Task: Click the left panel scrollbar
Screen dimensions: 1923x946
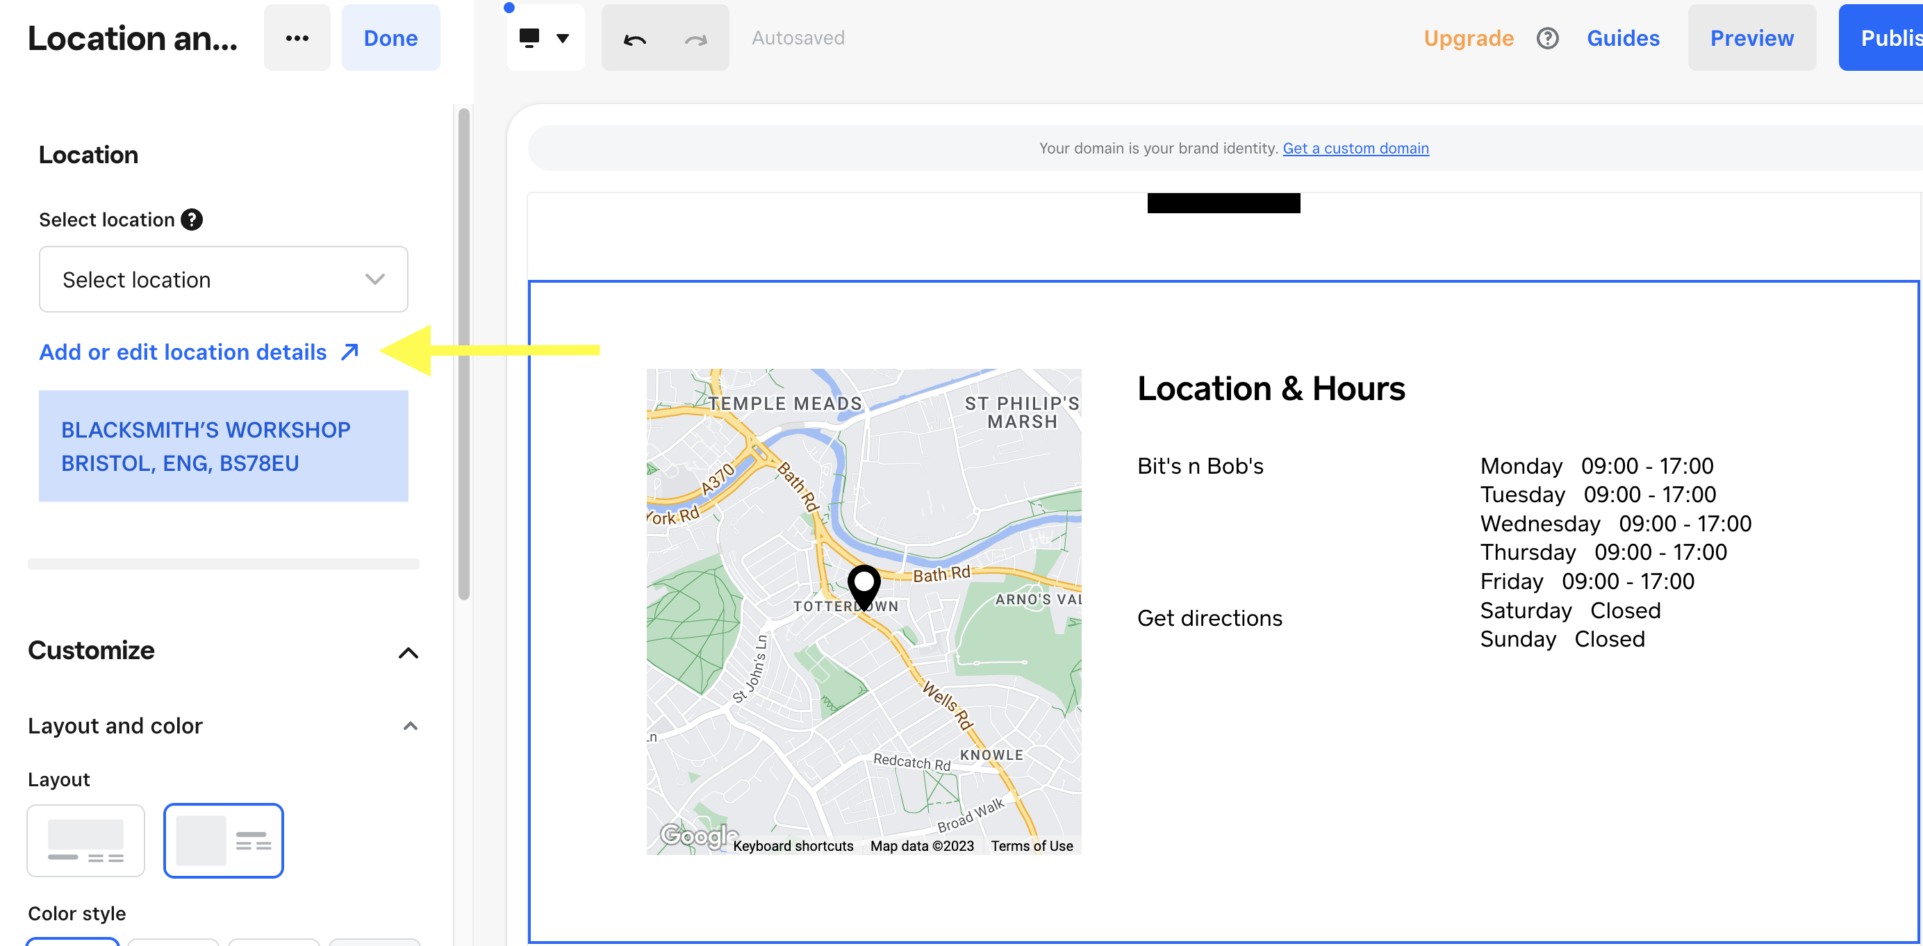Action: [463, 354]
